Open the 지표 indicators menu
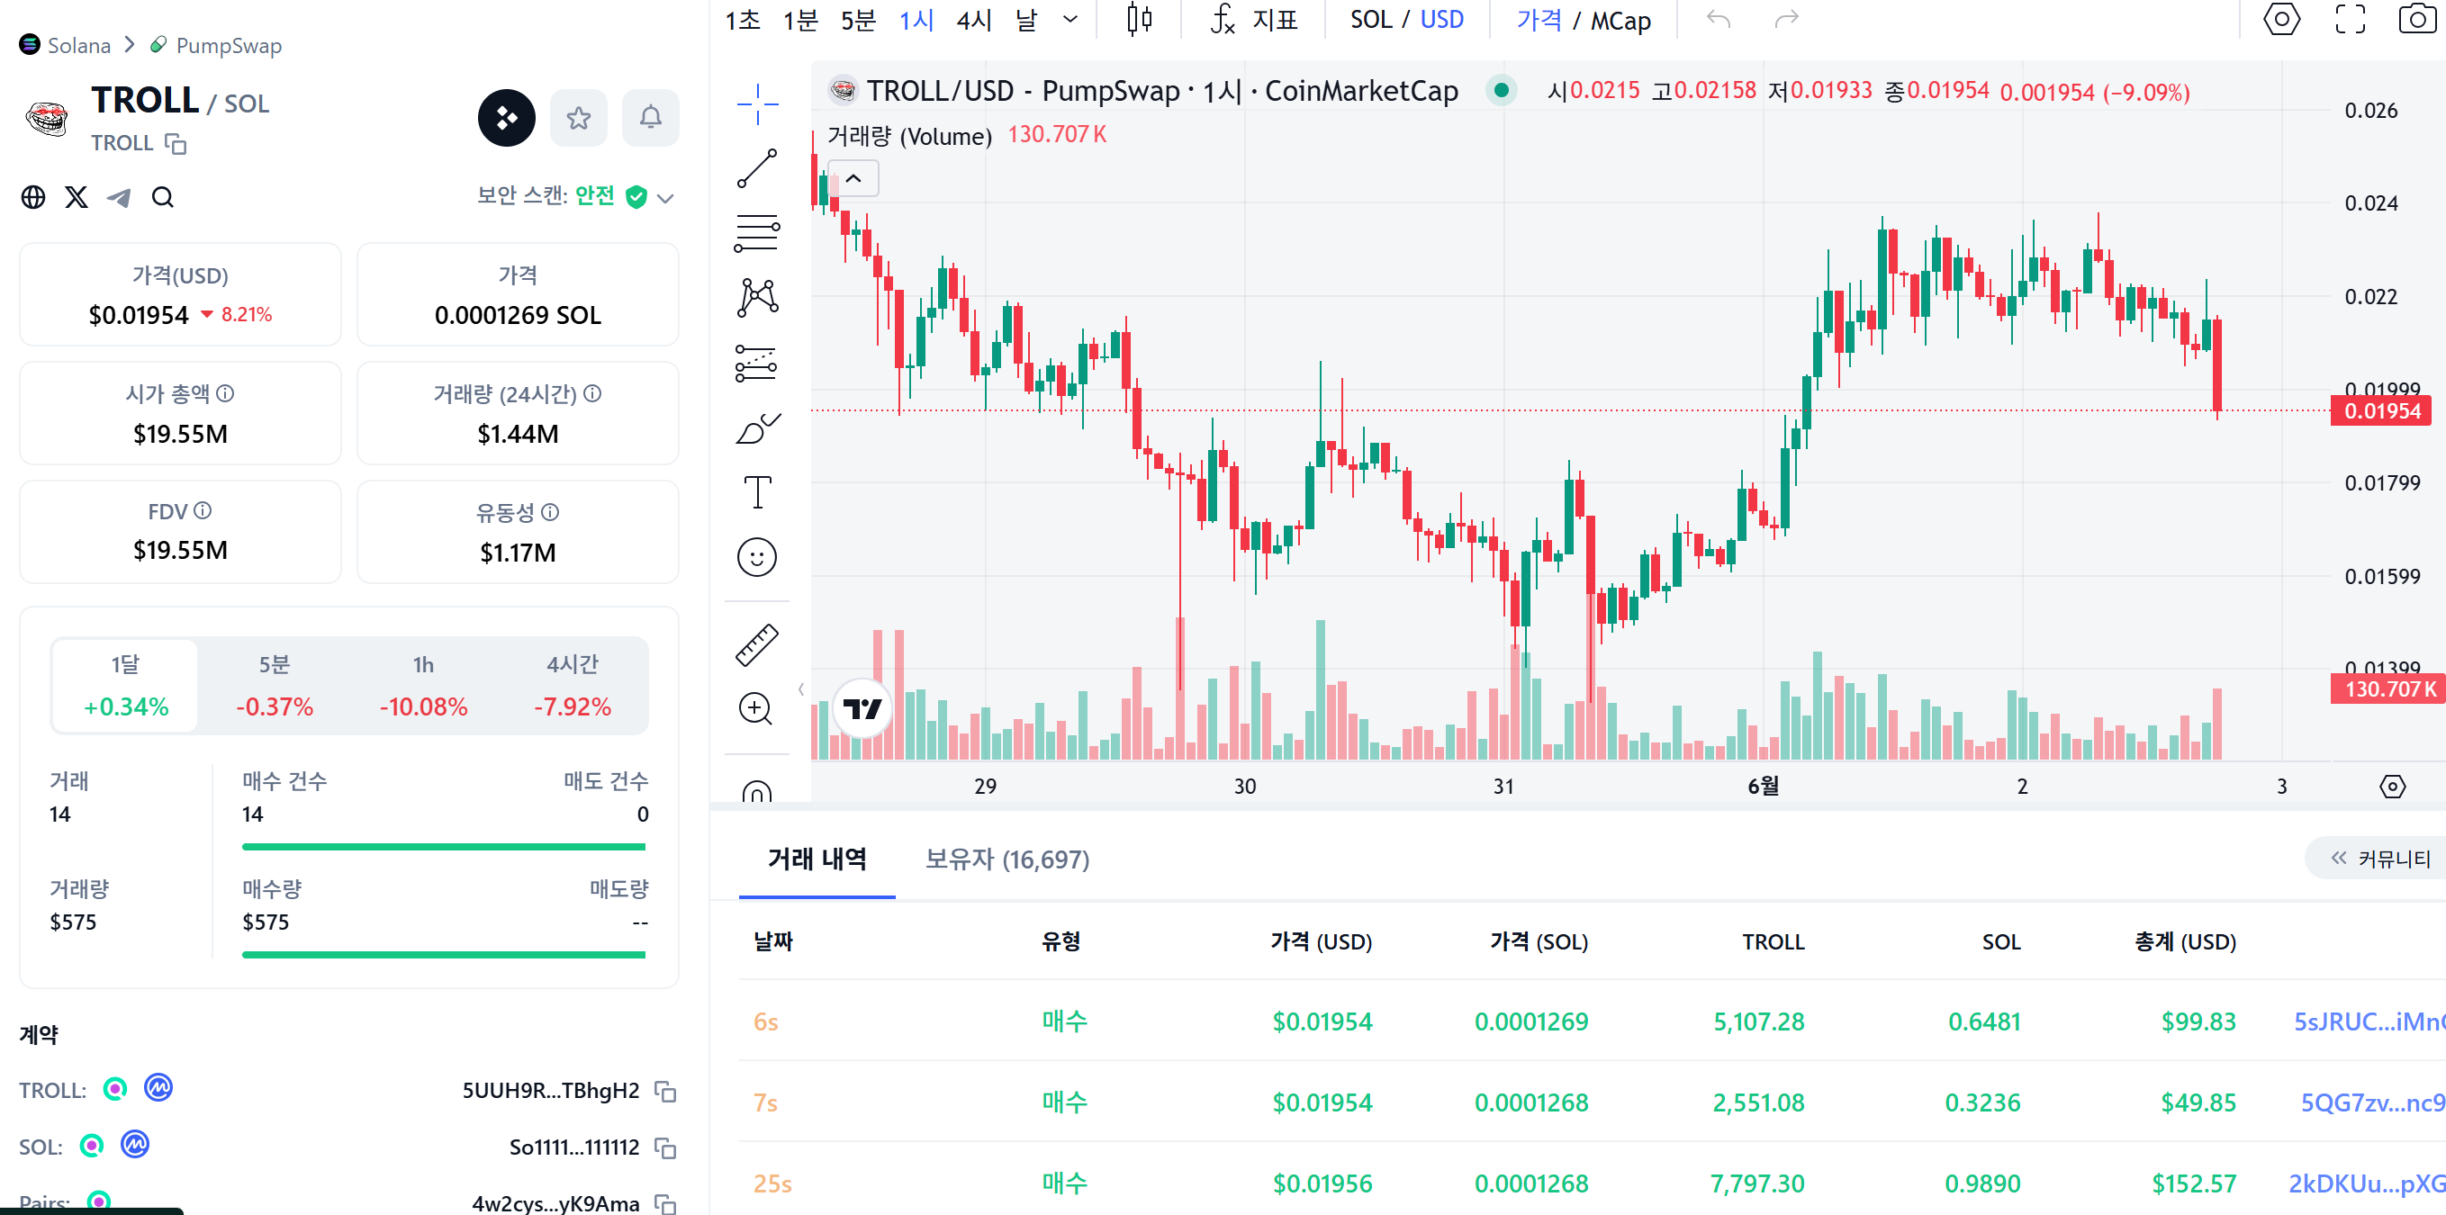This screenshot has height=1215, width=2446. point(1255,20)
